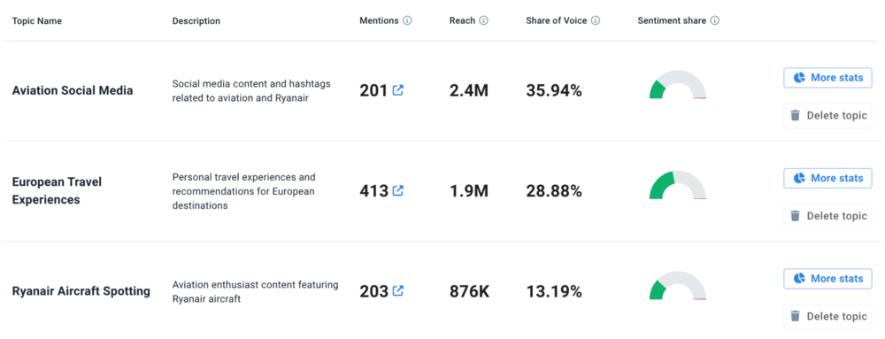Open the Mentions column info icon
The image size is (885, 339).
tap(407, 21)
